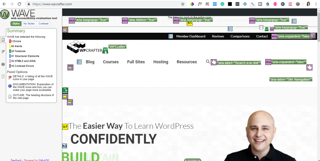
Task: Reload the page
Action: [19, 4]
